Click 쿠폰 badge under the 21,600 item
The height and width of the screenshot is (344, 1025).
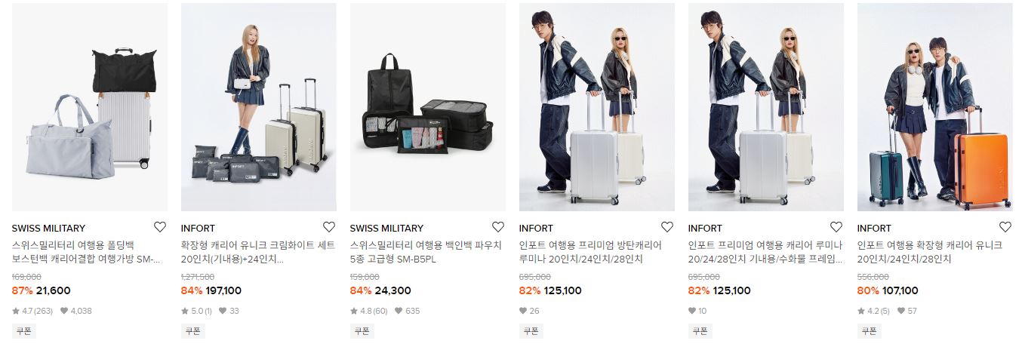[23, 331]
